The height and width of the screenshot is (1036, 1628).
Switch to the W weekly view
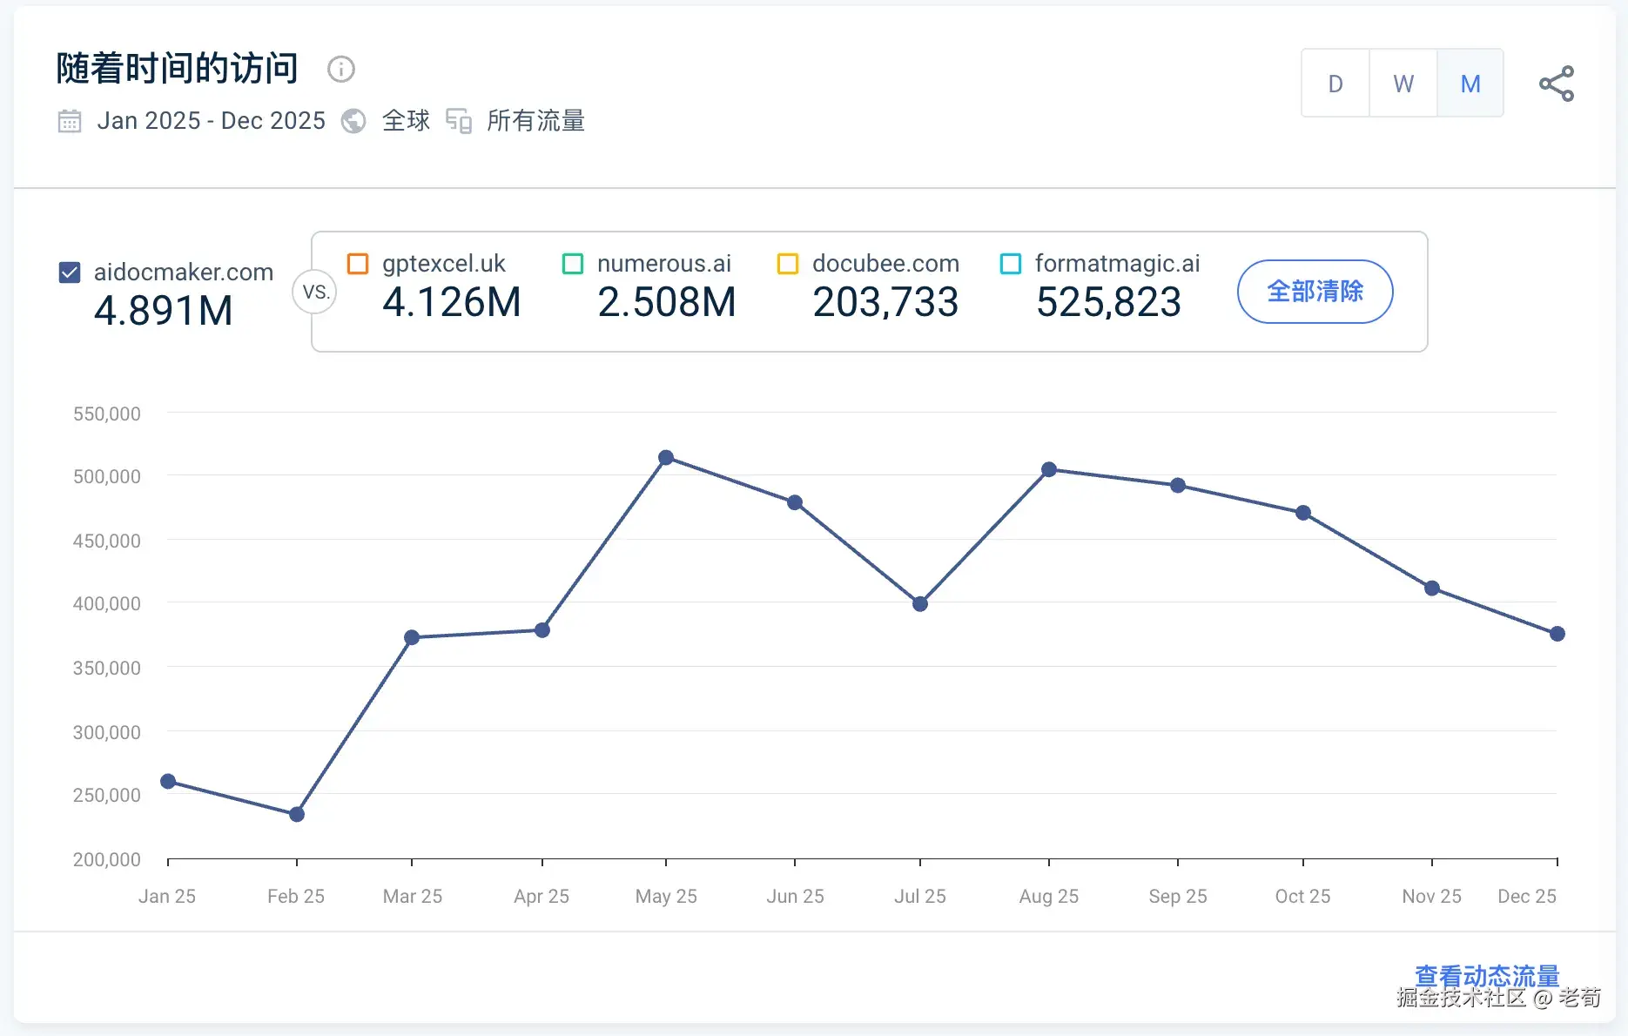[x=1403, y=84]
